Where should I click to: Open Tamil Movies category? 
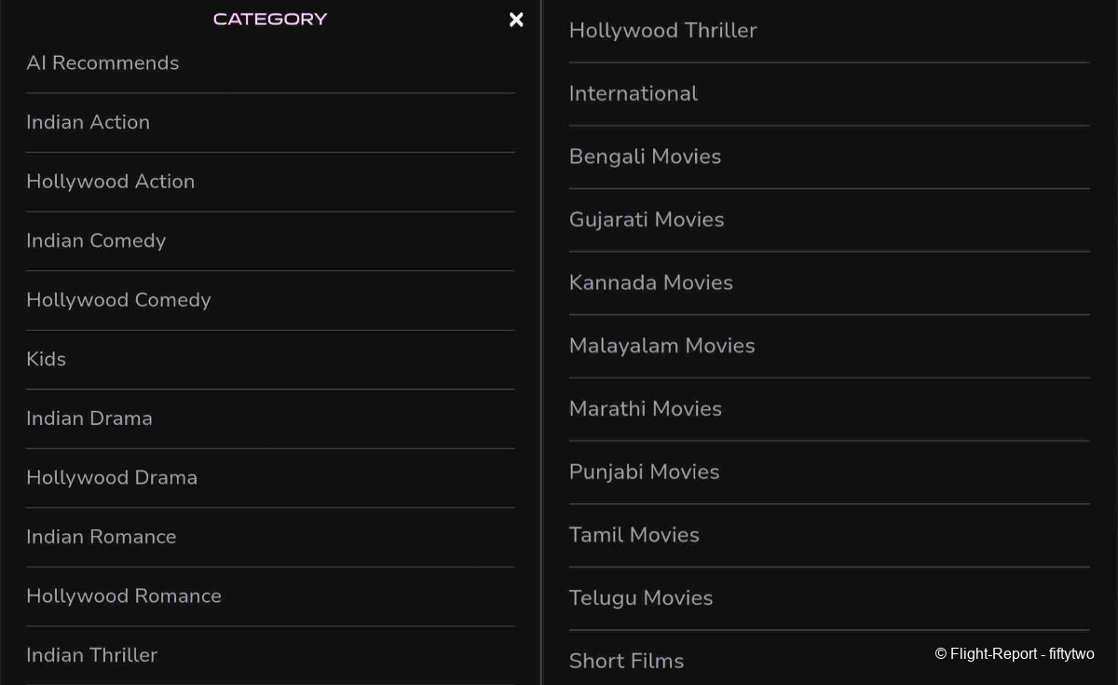click(x=634, y=535)
